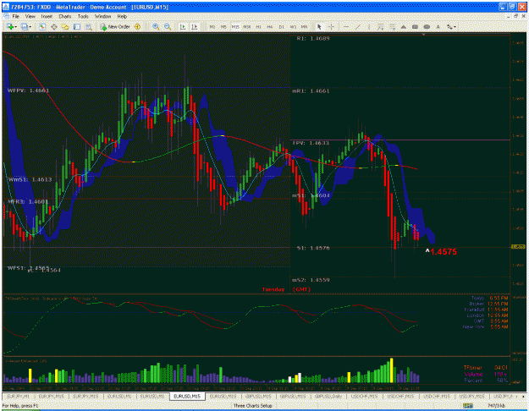Viewport: 529px width, 411px height.
Task: Select the Horizontal Line drawing tool
Action: [x=346, y=26]
